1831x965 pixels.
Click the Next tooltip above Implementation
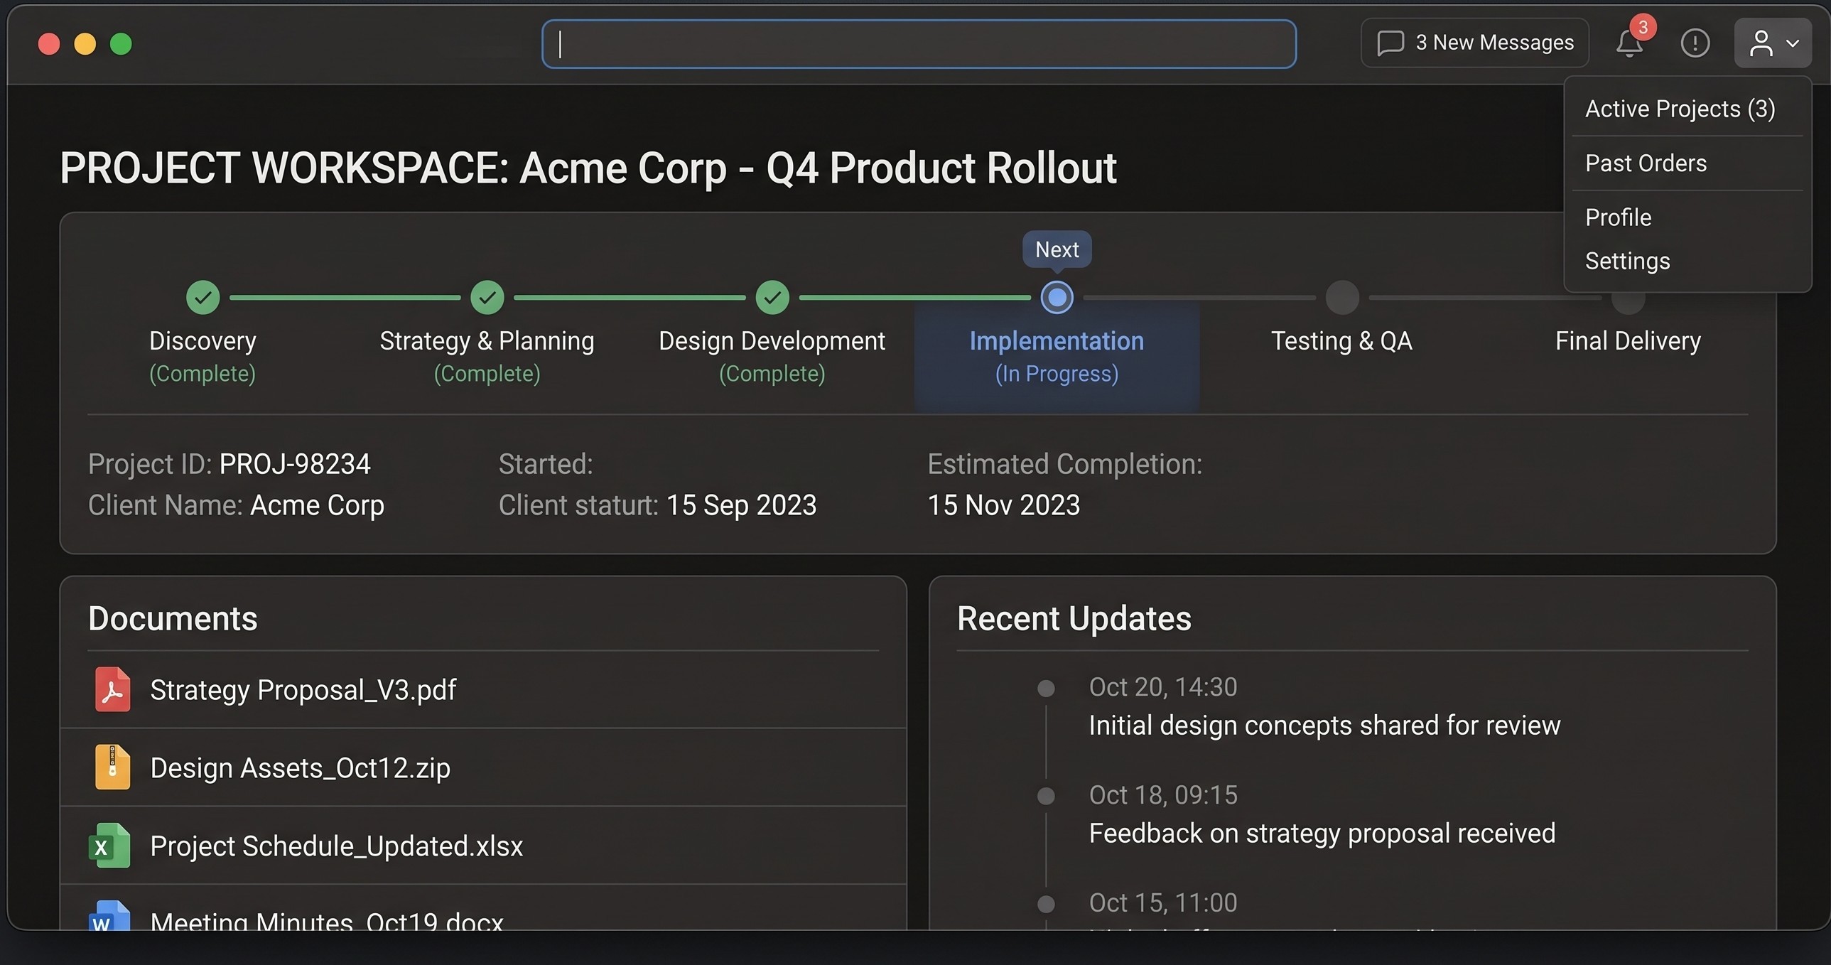(x=1057, y=249)
